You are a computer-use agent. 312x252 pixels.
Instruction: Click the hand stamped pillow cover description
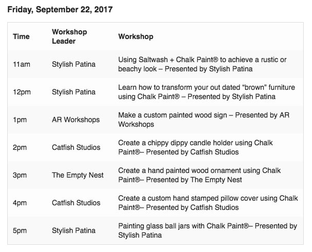tap(208, 203)
